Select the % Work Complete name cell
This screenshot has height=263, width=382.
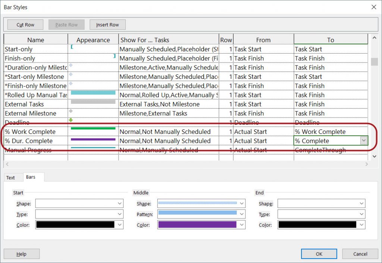coord(36,132)
